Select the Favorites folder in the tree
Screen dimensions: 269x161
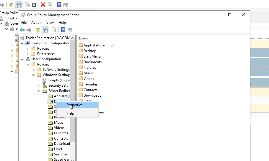(61, 133)
